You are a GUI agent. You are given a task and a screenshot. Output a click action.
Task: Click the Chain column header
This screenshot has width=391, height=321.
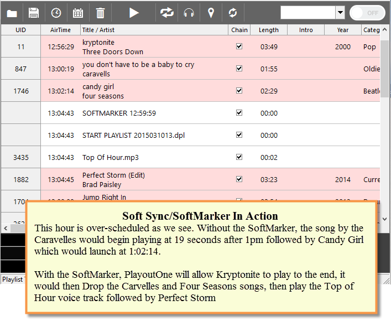click(x=239, y=30)
